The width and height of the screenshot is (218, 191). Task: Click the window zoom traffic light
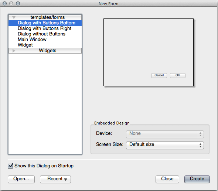(18, 3)
